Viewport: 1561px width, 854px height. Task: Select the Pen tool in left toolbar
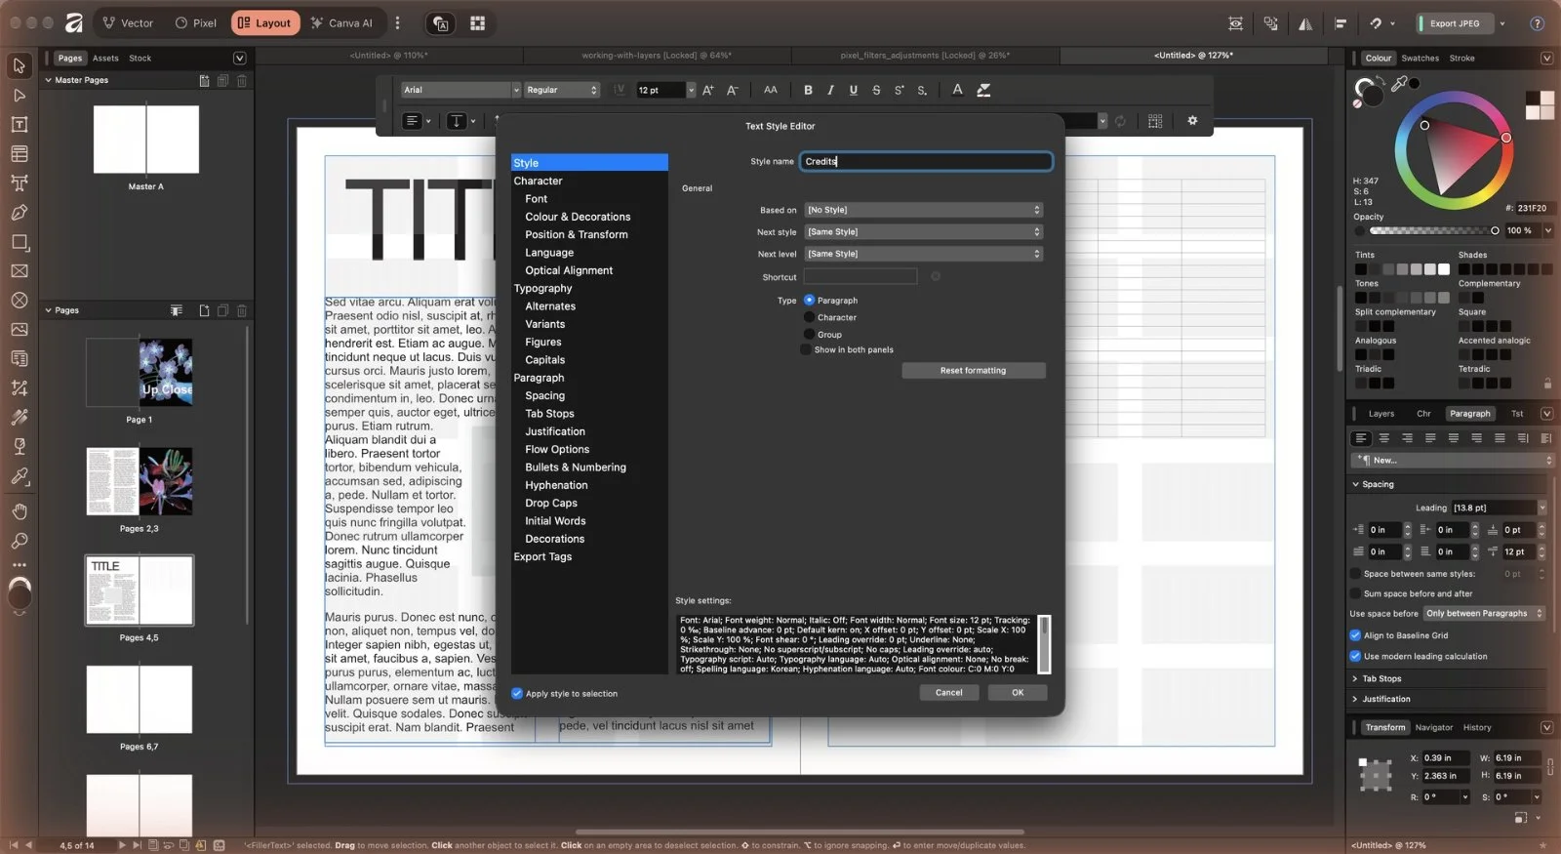tap(19, 213)
